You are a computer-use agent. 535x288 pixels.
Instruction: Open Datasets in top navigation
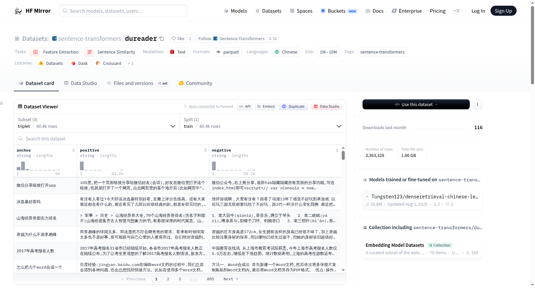point(268,11)
